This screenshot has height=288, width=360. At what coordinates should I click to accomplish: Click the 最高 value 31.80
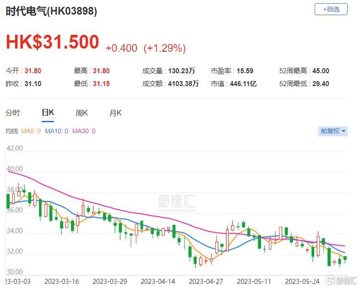coord(101,71)
